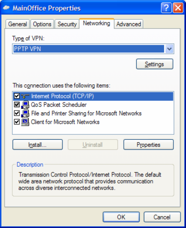Go to the Options tab
186x228 pixels.
[42, 24]
